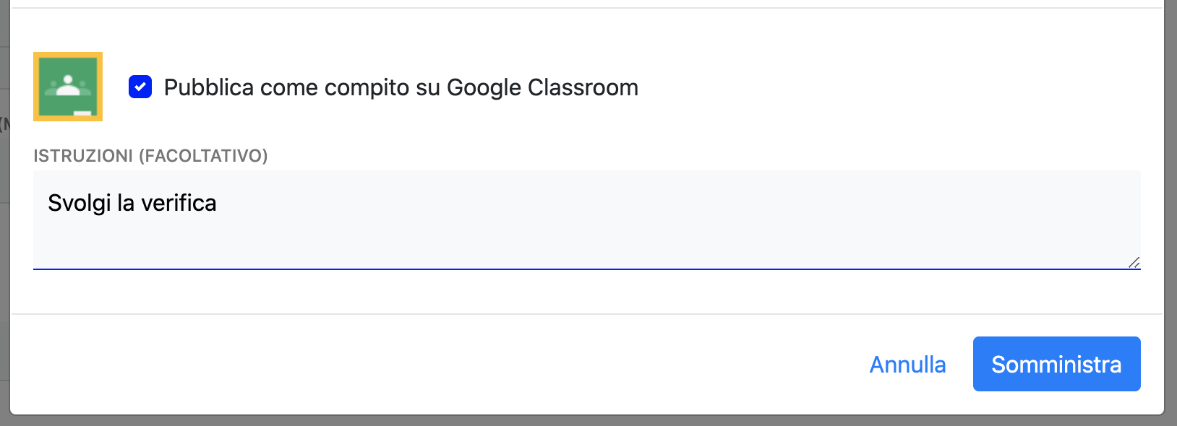Viewport: 1177px width, 426px height.
Task: Click the 'Pubblica come compito su Google Classroom' label
Action: tap(401, 87)
